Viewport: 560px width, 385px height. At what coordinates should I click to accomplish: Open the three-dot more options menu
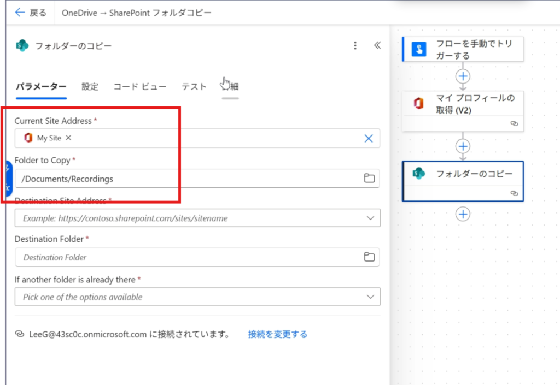(355, 46)
